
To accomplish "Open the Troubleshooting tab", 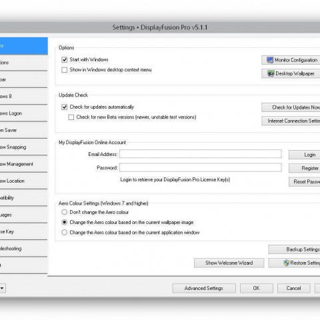I will coord(24,249).
